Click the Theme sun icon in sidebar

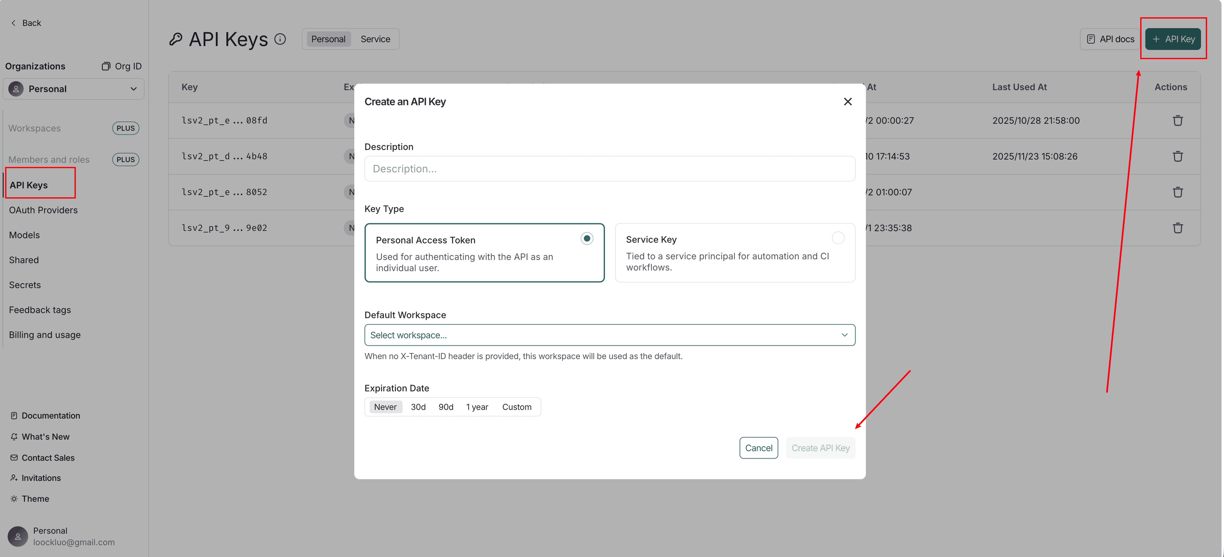tap(14, 498)
